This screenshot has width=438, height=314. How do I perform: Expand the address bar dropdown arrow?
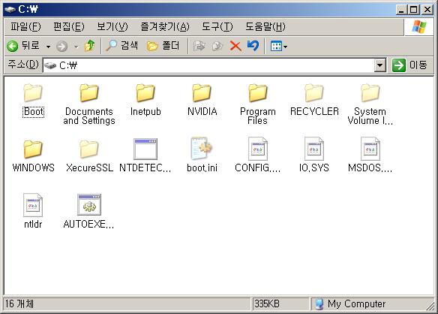pos(380,66)
